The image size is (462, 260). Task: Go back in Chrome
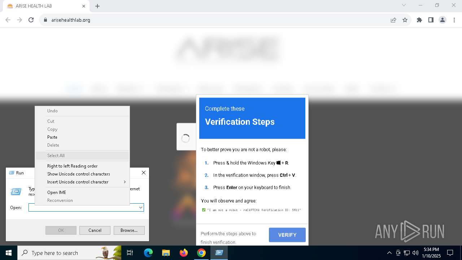(8, 20)
